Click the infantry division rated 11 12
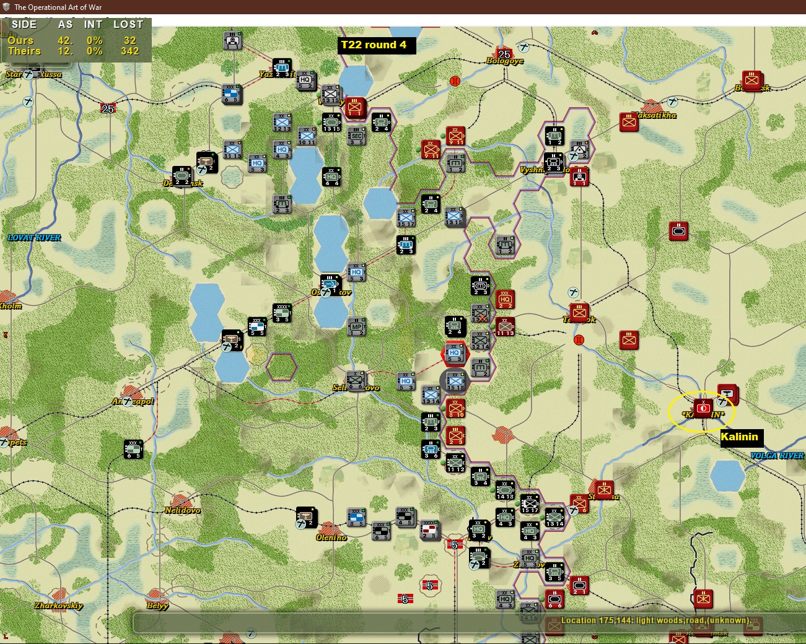806x644 pixels. coord(455,463)
